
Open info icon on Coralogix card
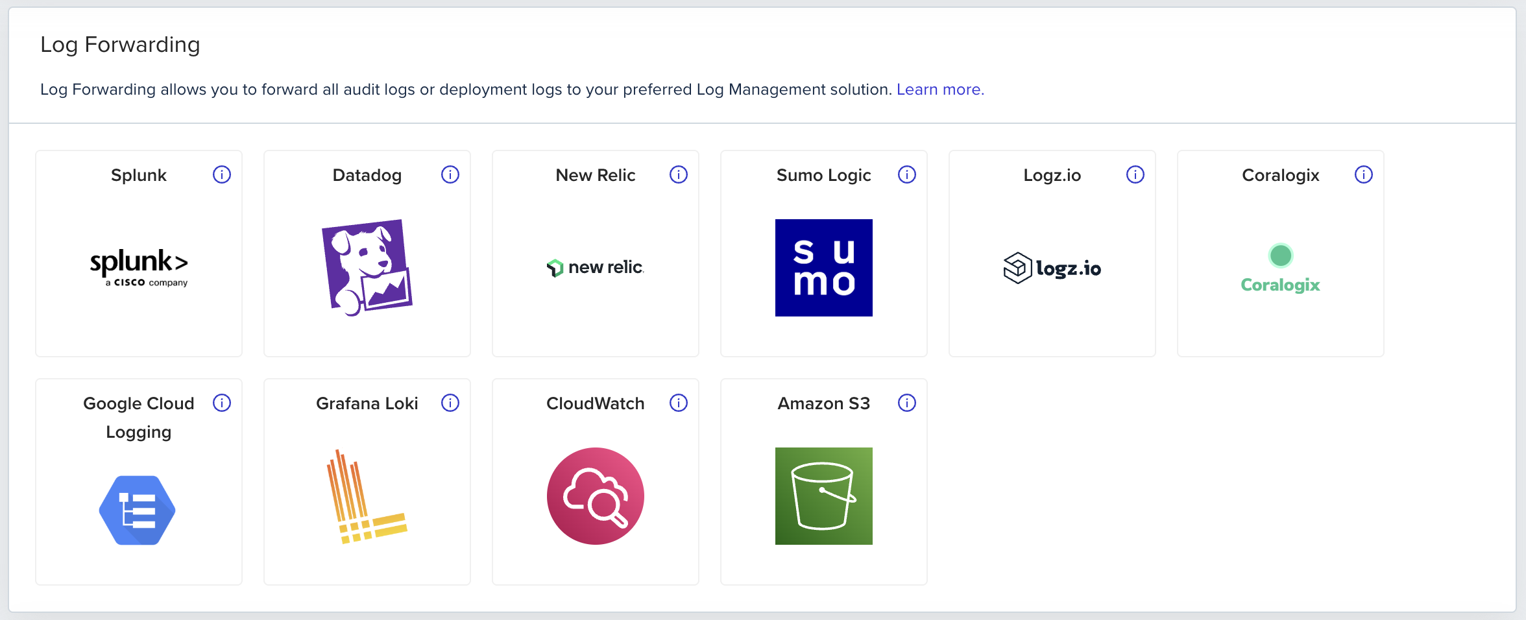click(1364, 174)
